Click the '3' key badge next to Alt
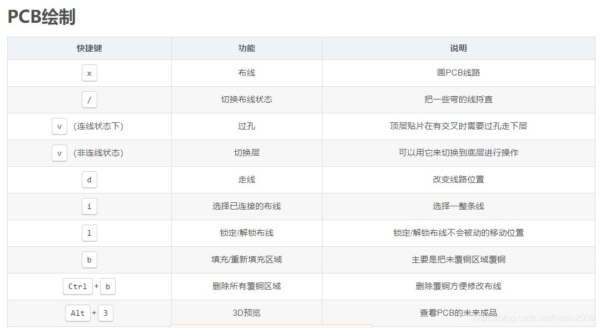This screenshot has height=328, width=600. 105,313
